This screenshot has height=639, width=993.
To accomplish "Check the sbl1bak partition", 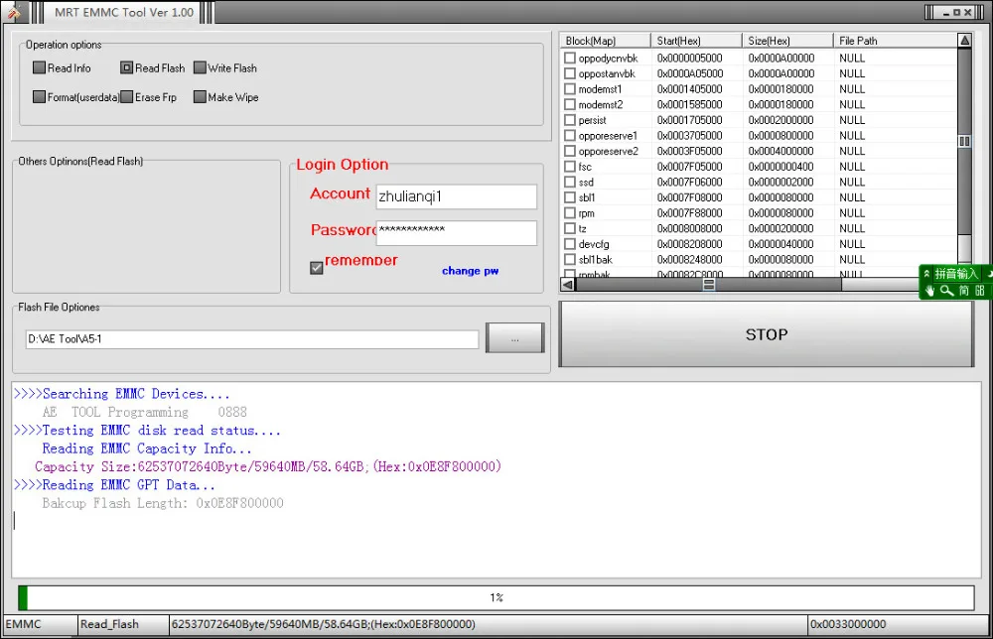I will point(570,259).
